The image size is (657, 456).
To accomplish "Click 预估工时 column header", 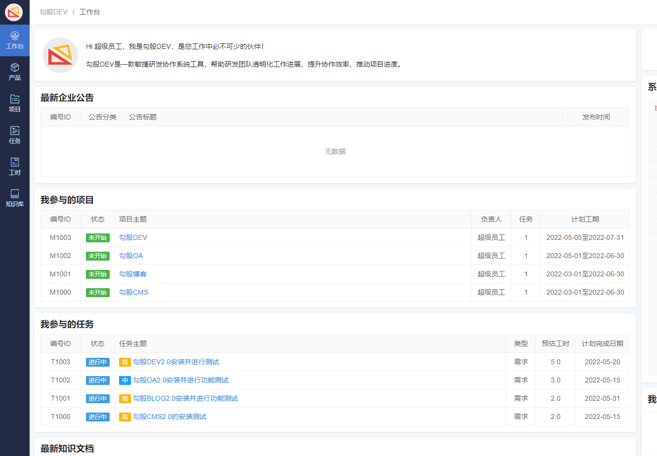I will (x=555, y=343).
